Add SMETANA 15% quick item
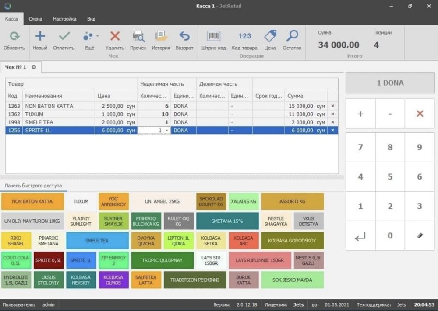 point(227,221)
